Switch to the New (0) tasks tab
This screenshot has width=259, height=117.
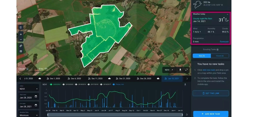coord(202,56)
